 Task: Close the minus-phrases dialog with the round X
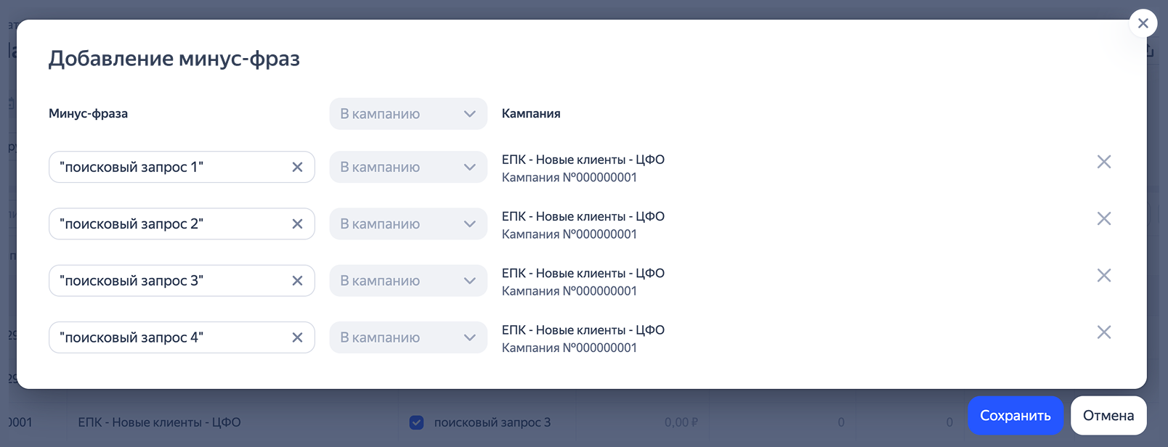pyautogui.click(x=1143, y=23)
